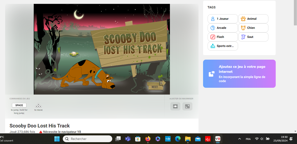Launch Microsoft Edge from the taskbar
Image resolution: width=297 pixels, height=144 pixels.
pyautogui.click(x=178, y=139)
